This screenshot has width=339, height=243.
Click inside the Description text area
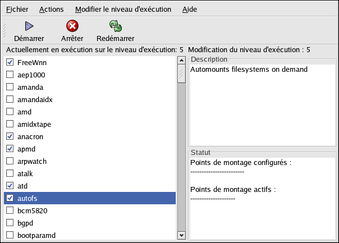coord(262,106)
